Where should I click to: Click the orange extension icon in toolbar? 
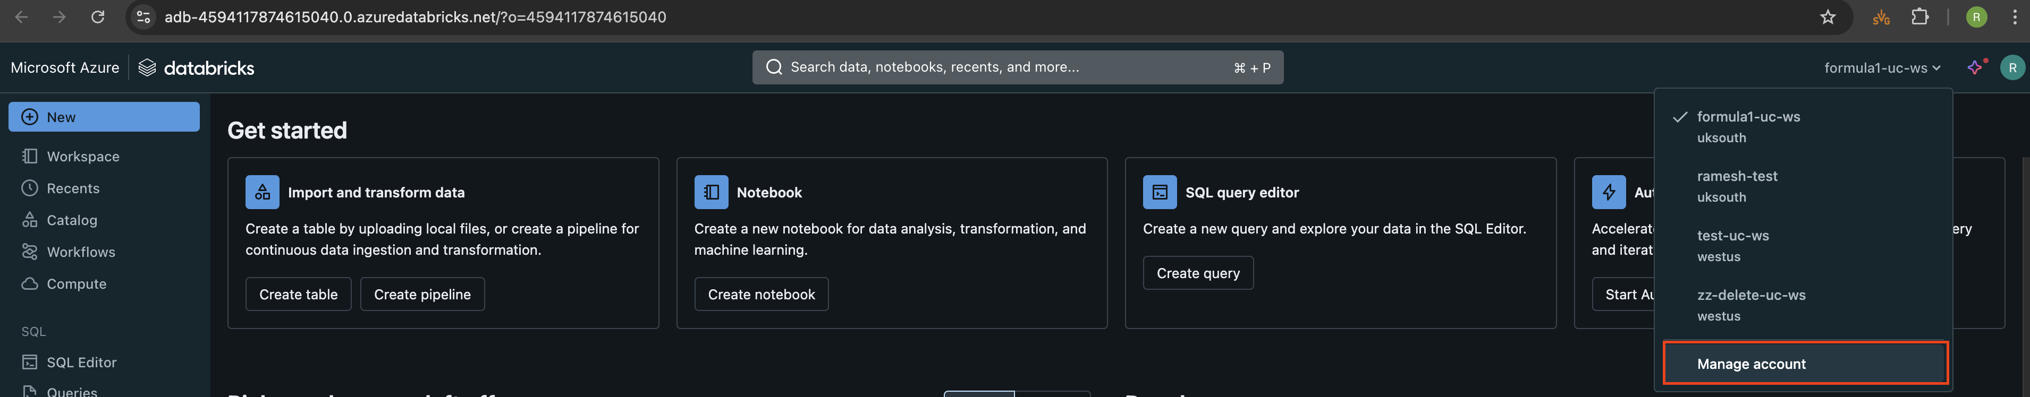[1881, 16]
